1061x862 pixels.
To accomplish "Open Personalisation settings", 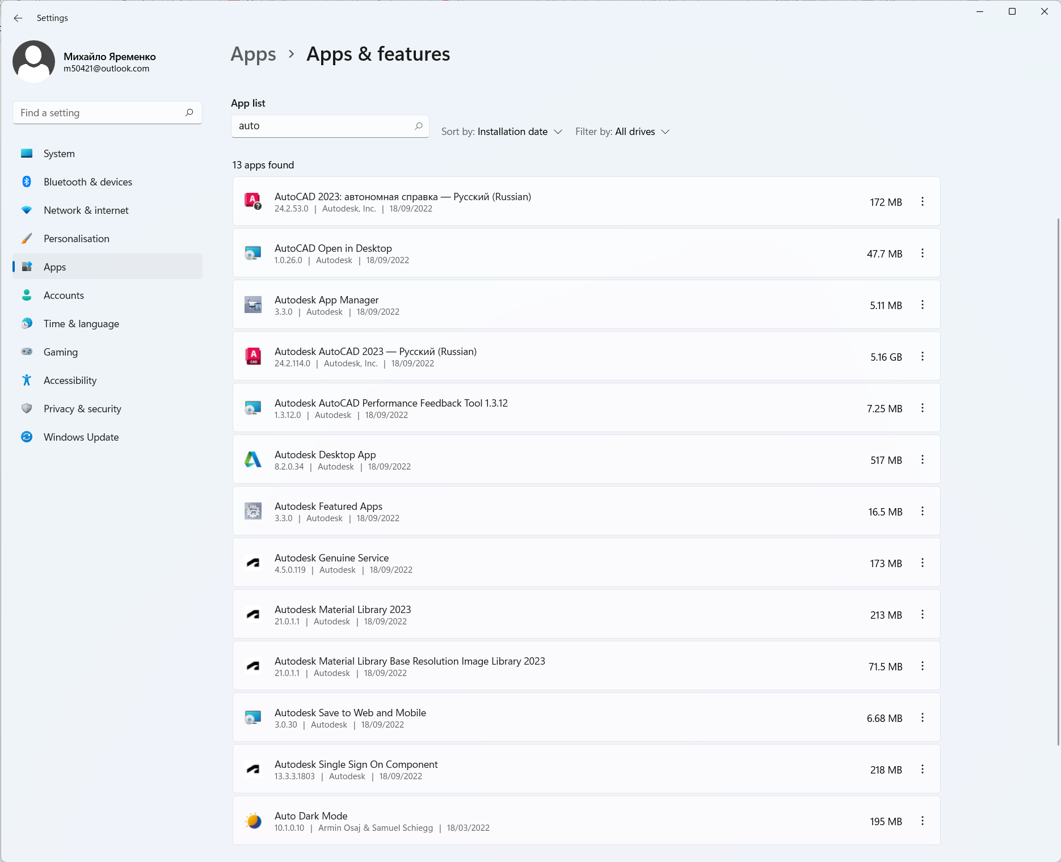I will [107, 239].
